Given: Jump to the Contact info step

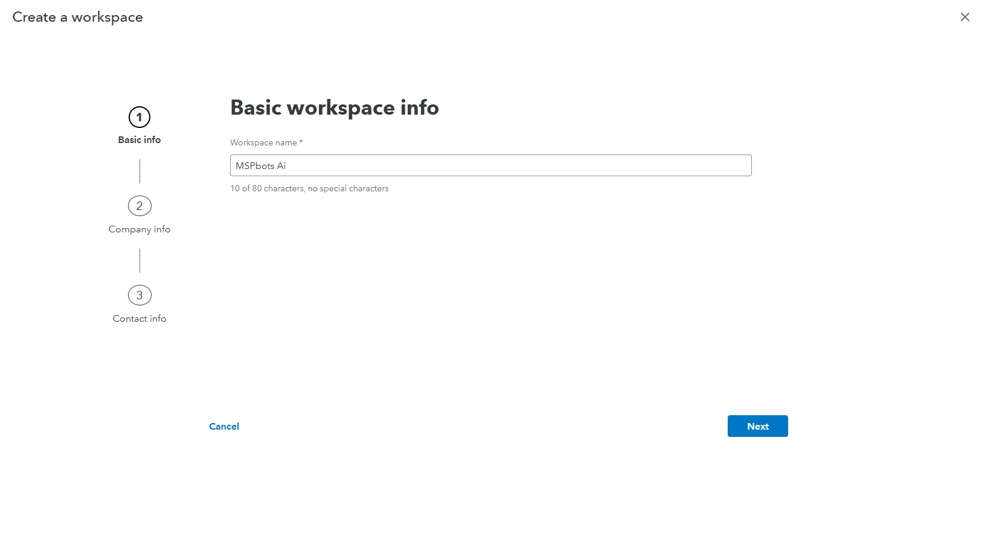Looking at the screenshot, I should 140,318.
